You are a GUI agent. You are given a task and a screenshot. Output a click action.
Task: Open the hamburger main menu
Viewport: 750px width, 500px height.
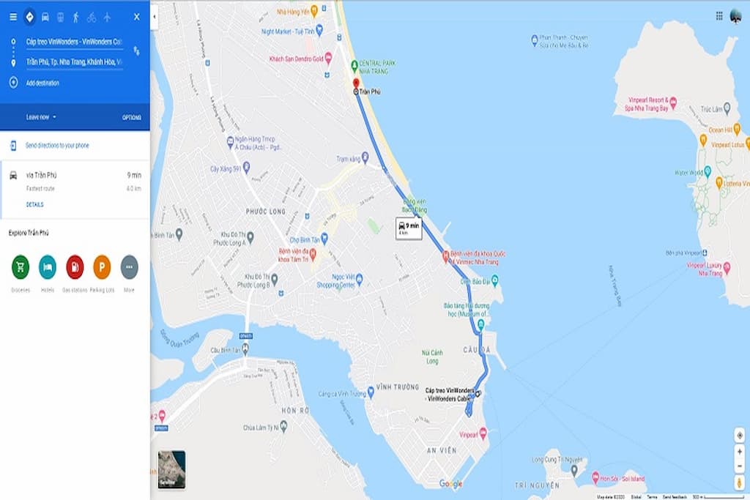tap(13, 18)
